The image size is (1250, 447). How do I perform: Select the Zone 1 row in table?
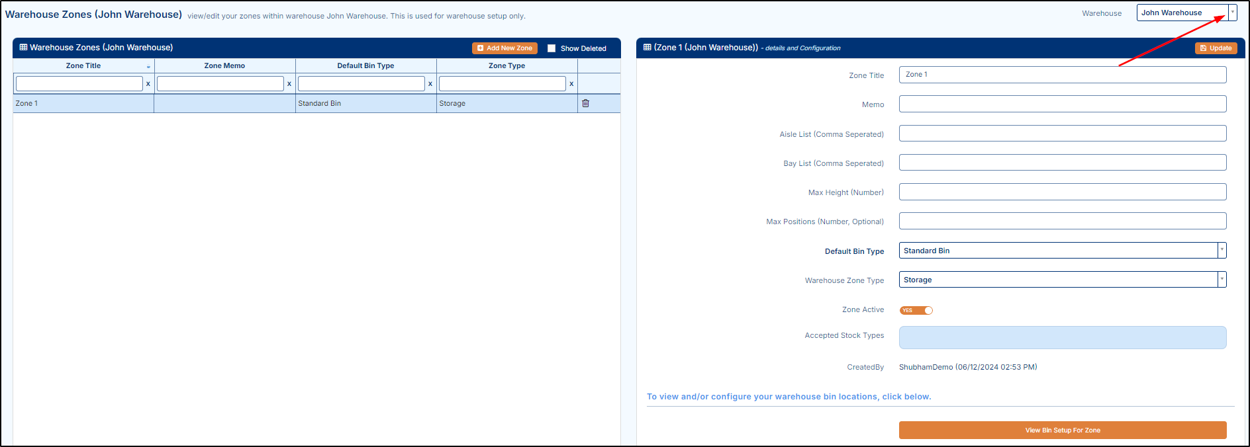pyautogui.click(x=83, y=103)
